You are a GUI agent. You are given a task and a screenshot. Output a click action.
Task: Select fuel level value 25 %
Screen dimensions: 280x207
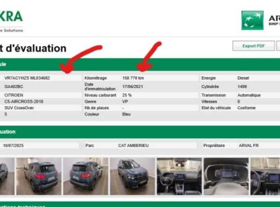pos(127,95)
